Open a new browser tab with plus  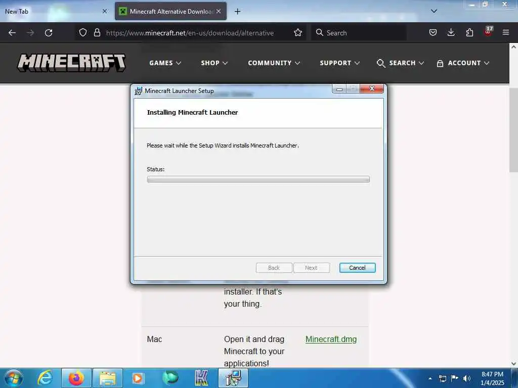point(237,12)
